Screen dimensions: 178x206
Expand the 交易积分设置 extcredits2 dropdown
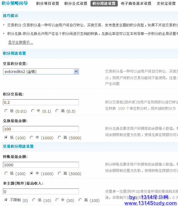[76, 71]
